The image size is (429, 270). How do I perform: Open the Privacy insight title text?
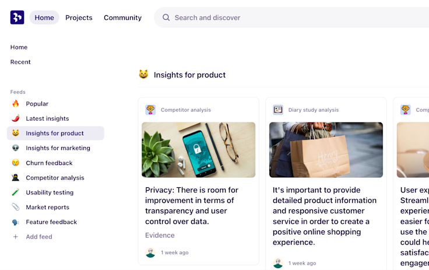click(x=192, y=205)
